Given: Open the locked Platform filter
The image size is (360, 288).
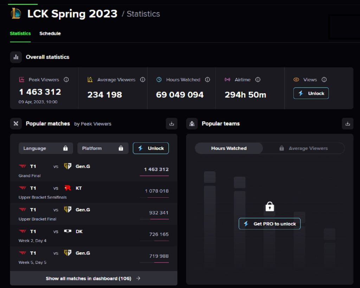Looking at the screenshot, I should pyautogui.click(x=103, y=148).
